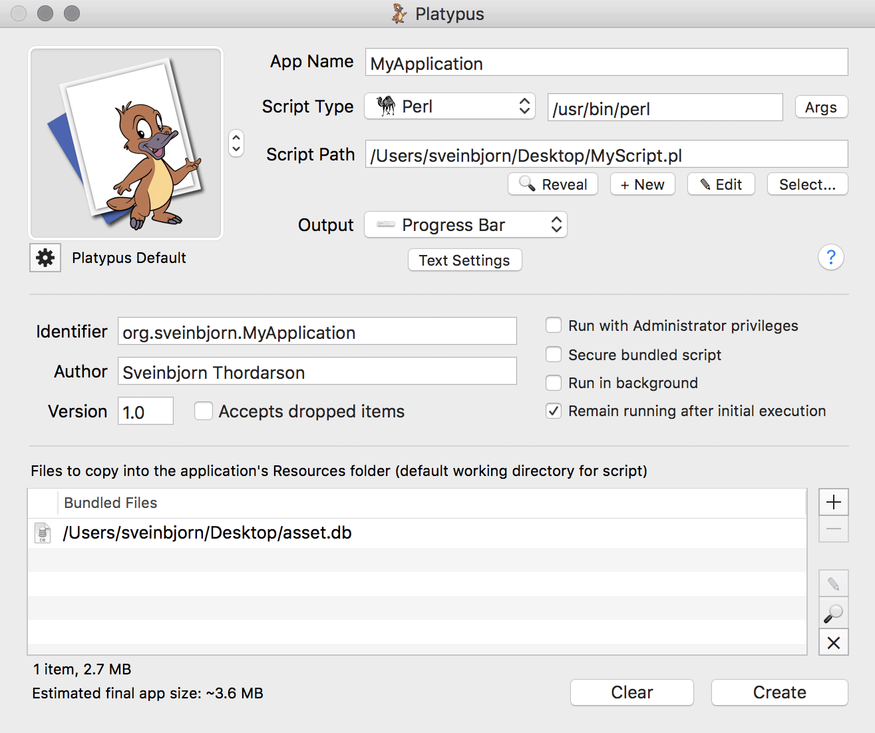The image size is (875, 733).
Task: Click the Create button
Action: click(x=779, y=692)
